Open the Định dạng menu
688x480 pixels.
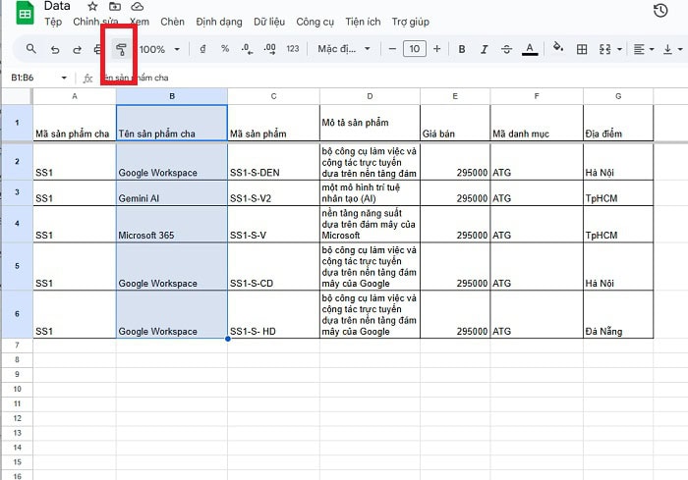[218, 22]
